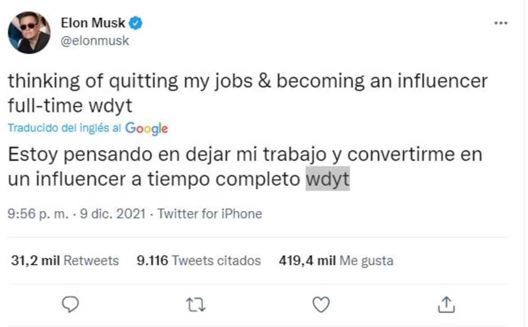Open the 9.116 Tweets citados list
This screenshot has width=528, height=327.
coord(199,261)
